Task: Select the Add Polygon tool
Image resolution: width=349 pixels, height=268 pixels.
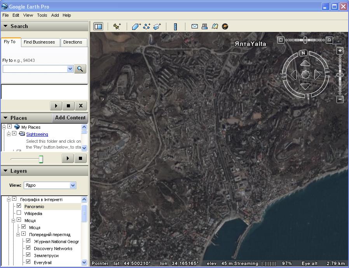Action: tap(136, 26)
